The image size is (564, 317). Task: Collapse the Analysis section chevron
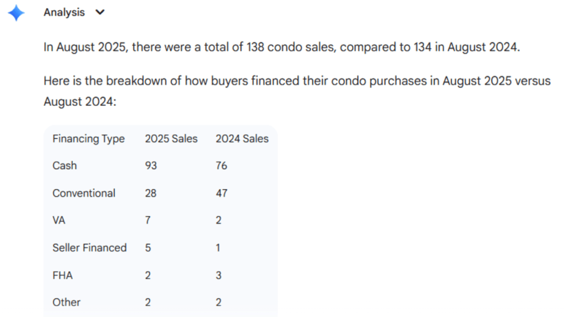click(100, 12)
